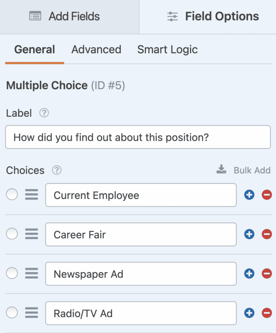Screen dimensions: 276x333
Task: Click inside the Label text field
Action: (138, 137)
